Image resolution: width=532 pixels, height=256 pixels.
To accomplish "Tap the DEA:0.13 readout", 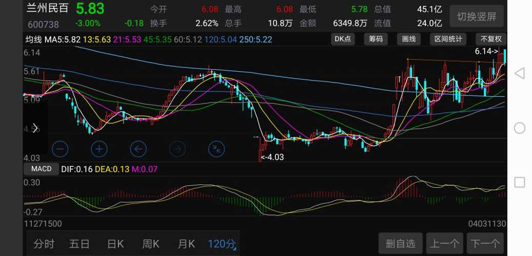I will (x=112, y=169).
